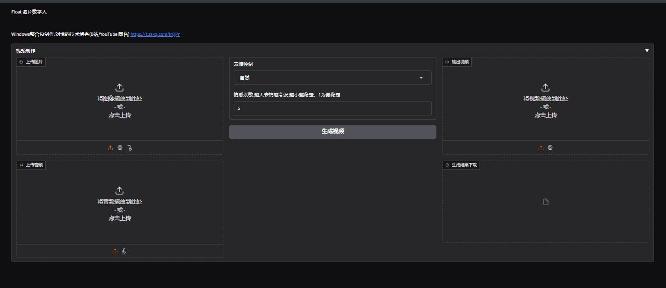Collapse the 视频制作 accordion with its triangle
The width and height of the screenshot is (666, 288).
647,51
